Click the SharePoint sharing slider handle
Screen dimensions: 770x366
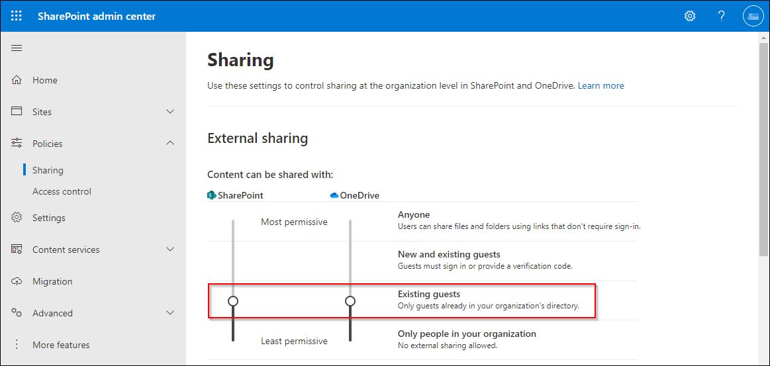pos(233,300)
